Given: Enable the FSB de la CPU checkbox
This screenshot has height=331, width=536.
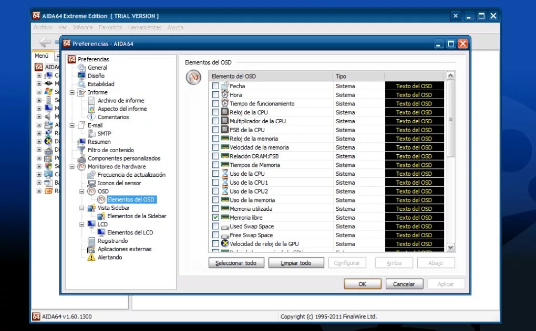Looking at the screenshot, I should pyautogui.click(x=215, y=130).
